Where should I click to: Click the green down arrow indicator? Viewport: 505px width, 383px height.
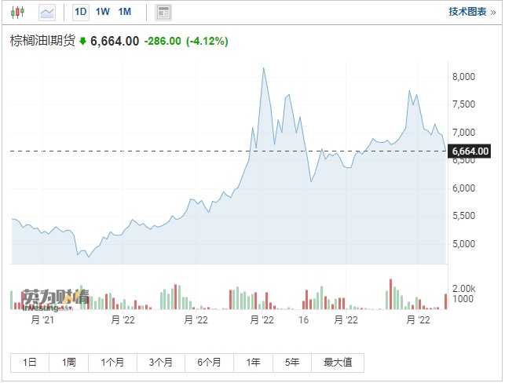click(x=82, y=42)
